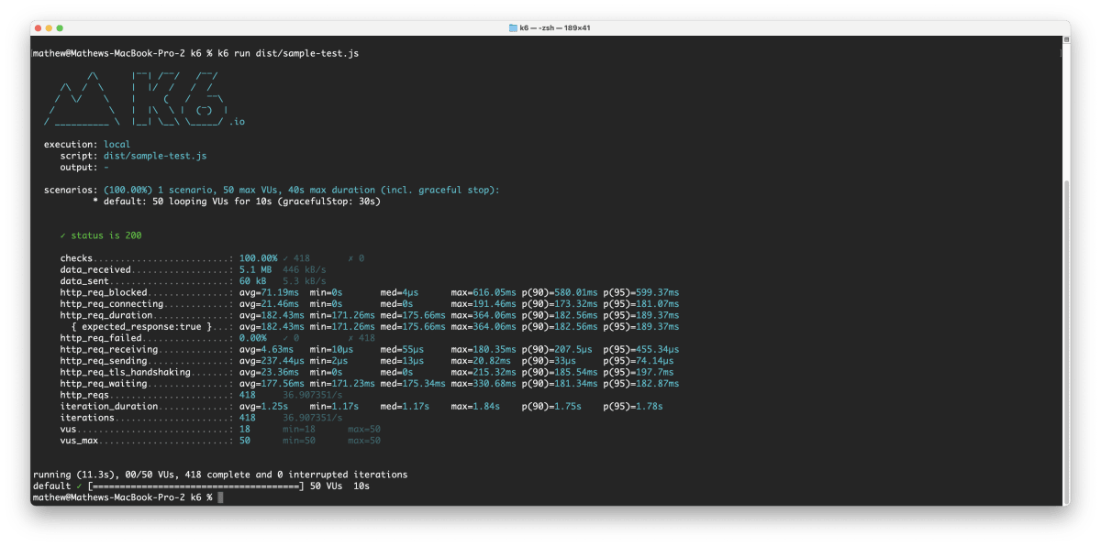Click the 'k6 run dist/sample-test.js' command text
Viewport: 1101px width, 546px height.
pos(288,54)
